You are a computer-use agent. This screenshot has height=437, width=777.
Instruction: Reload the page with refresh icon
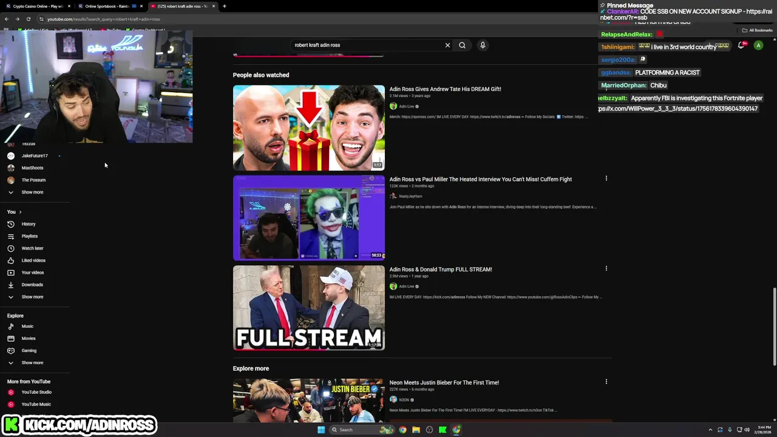pyautogui.click(x=29, y=19)
